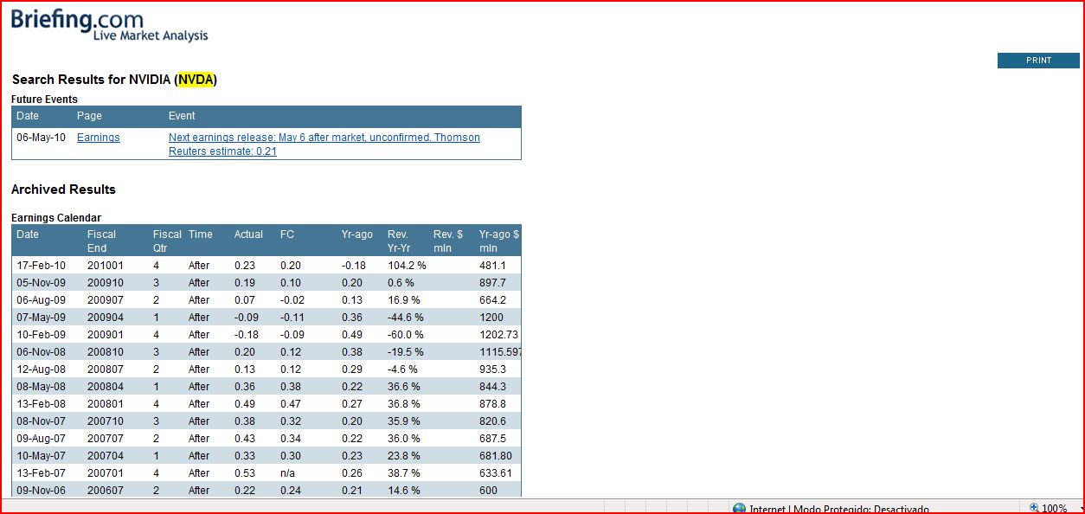The image size is (1085, 514).
Task: Click the 06-Nov-08 date cell
Action: (x=42, y=352)
